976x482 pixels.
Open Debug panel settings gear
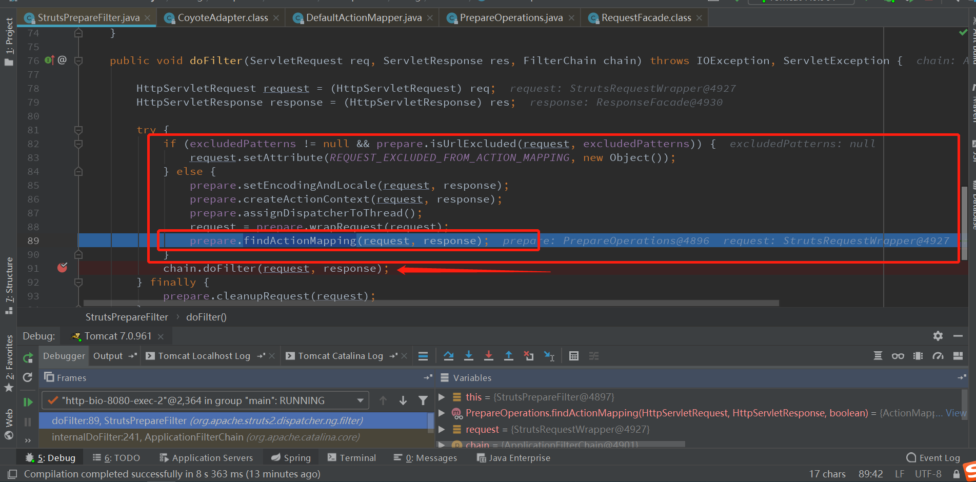point(938,336)
